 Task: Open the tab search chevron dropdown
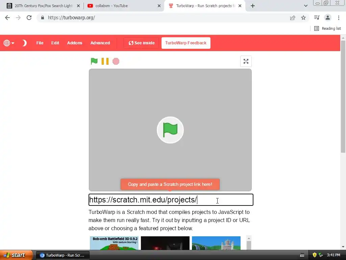305,6
